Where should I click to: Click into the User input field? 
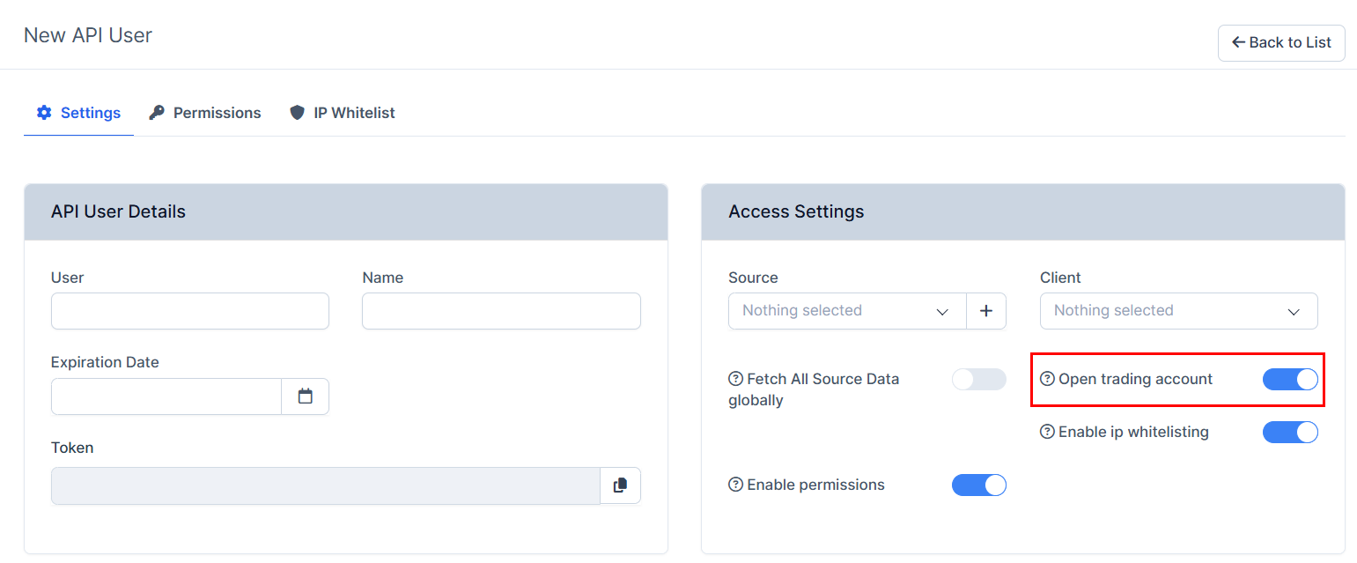[190, 311]
